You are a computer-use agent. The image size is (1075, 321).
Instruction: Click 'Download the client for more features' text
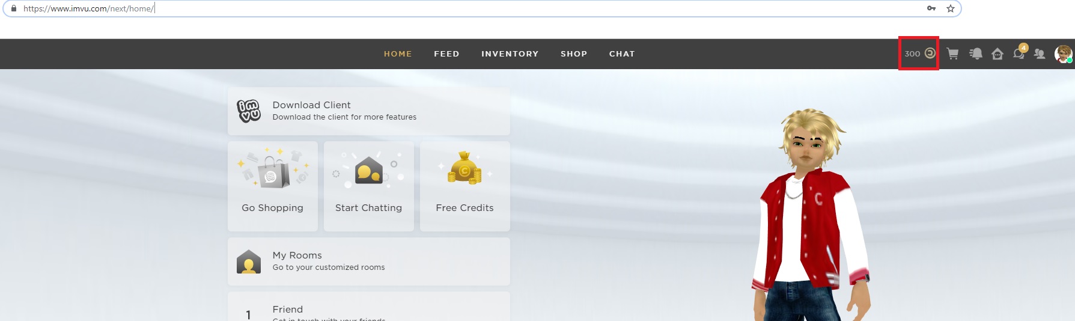[x=344, y=117]
